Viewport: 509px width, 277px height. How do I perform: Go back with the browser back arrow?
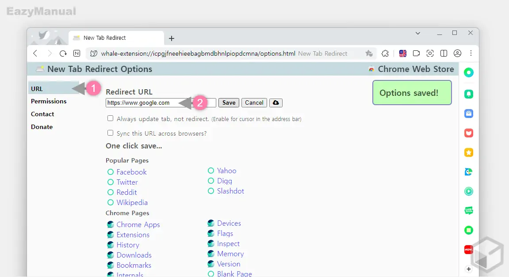[35, 53]
